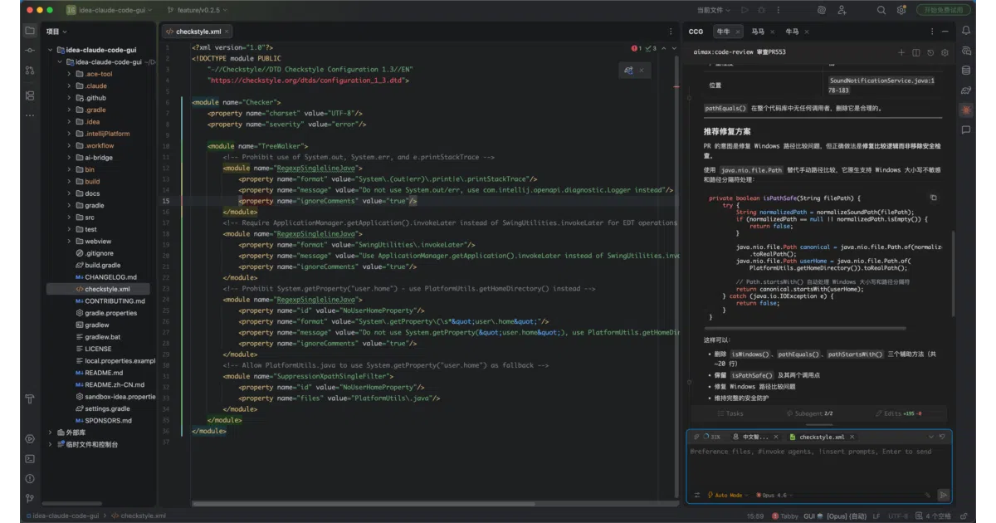Viewport: 996px width, 523px height.
Task: Expand the ai-bridge folder
Action: (x=69, y=157)
